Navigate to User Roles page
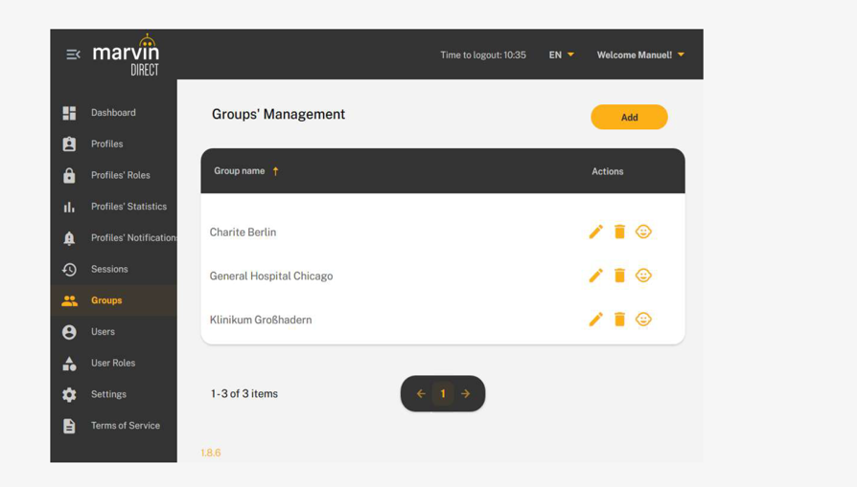 [113, 364]
